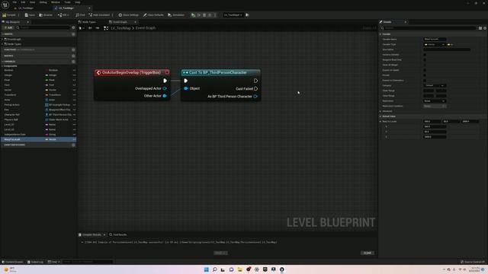Toggle eye icon for Boolean variable
This screenshot has height=274, width=488.
pyautogui.click(x=74, y=70)
